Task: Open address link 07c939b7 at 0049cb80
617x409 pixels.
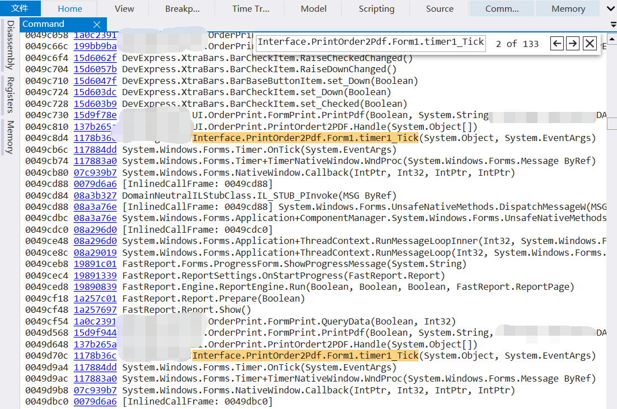Action: pyautogui.click(x=95, y=173)
